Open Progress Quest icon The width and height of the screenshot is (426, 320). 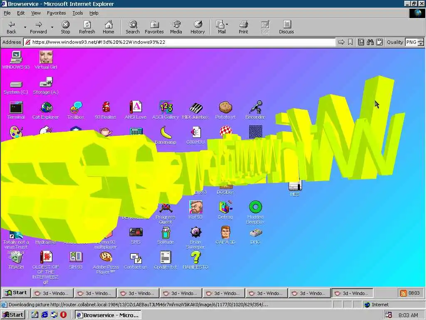coord(166,214)
